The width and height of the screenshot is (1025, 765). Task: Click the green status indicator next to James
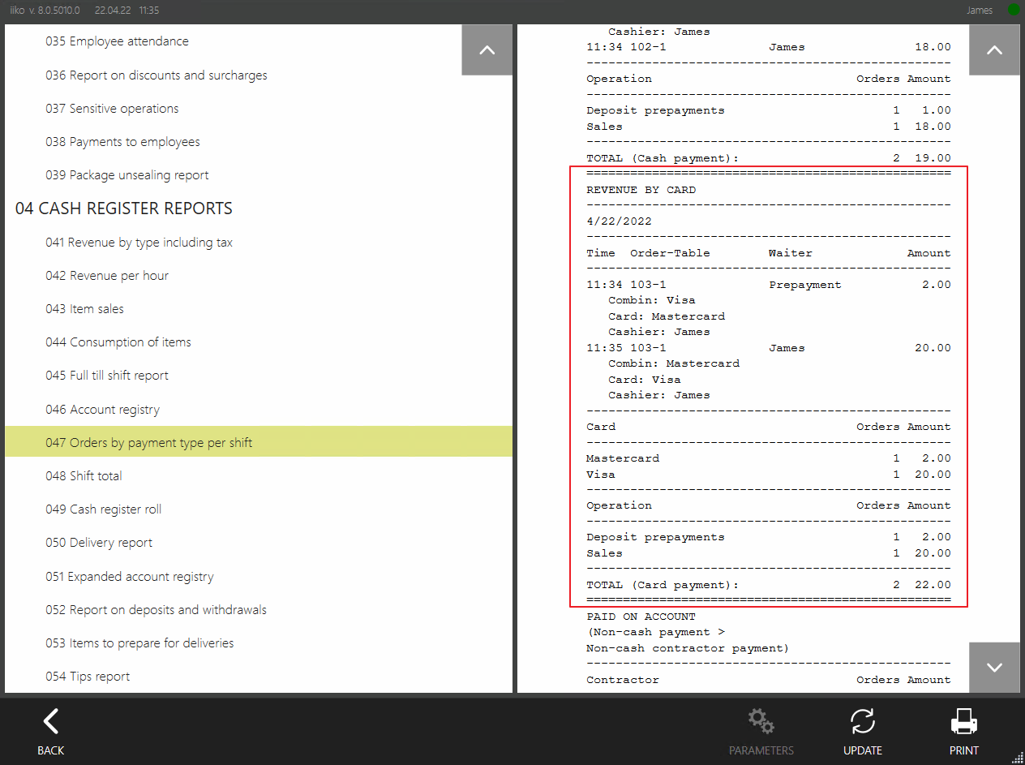1014,11
